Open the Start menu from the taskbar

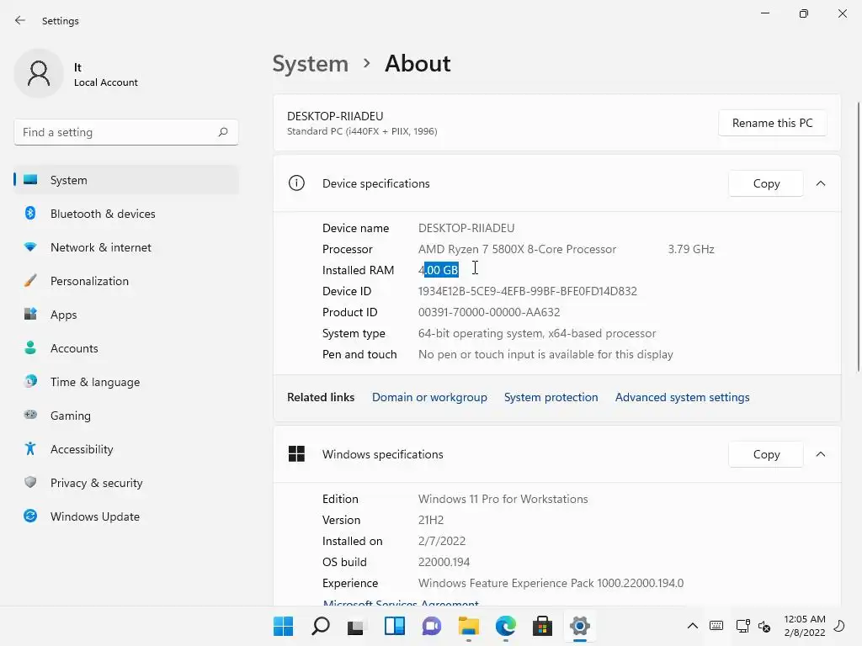click(283, 626)
